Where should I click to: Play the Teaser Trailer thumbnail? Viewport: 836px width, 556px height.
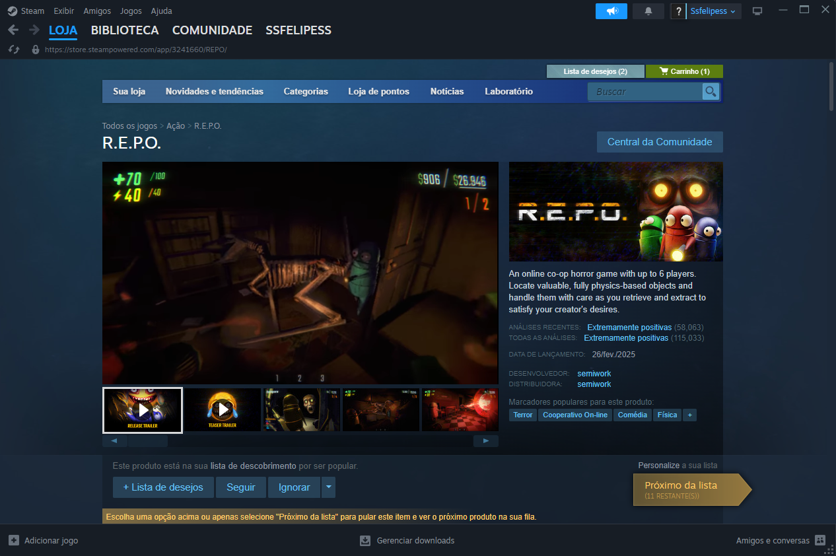coord(223,410)
